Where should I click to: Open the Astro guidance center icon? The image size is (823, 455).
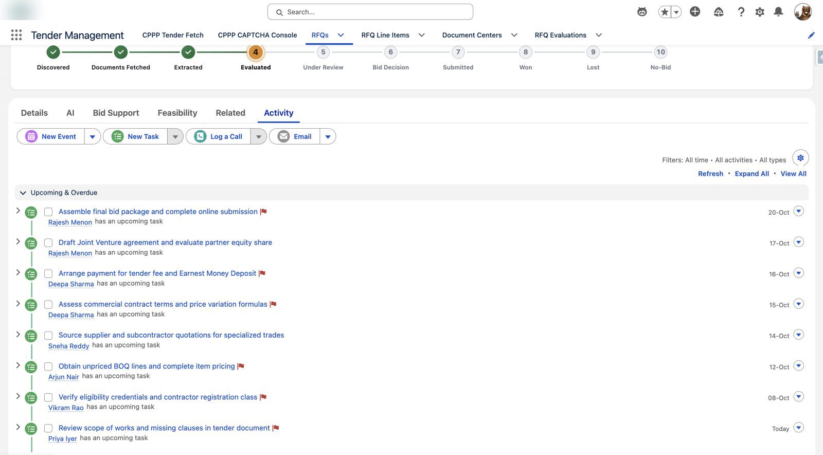642,12
